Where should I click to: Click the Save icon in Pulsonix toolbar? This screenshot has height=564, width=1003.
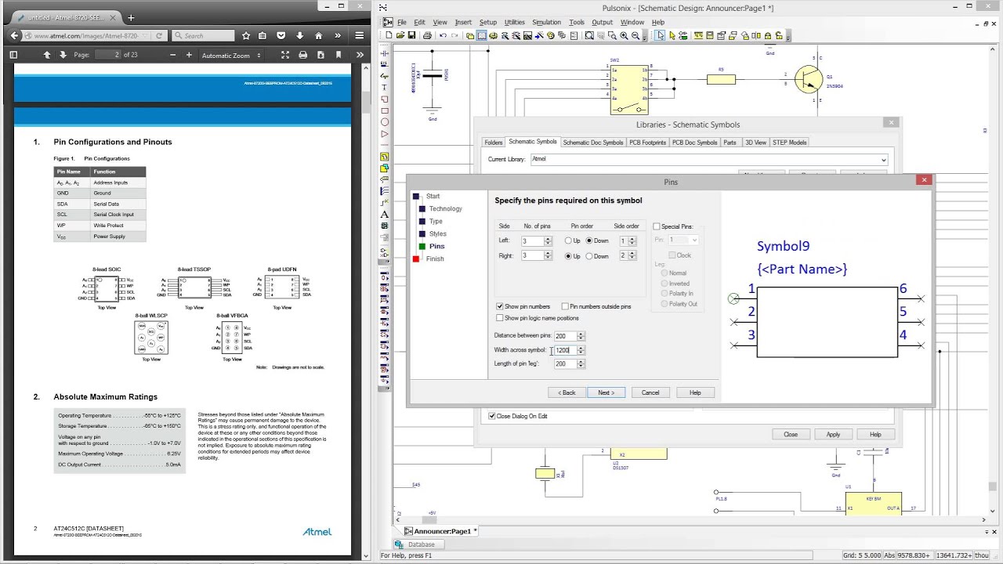tap(411, 35)
